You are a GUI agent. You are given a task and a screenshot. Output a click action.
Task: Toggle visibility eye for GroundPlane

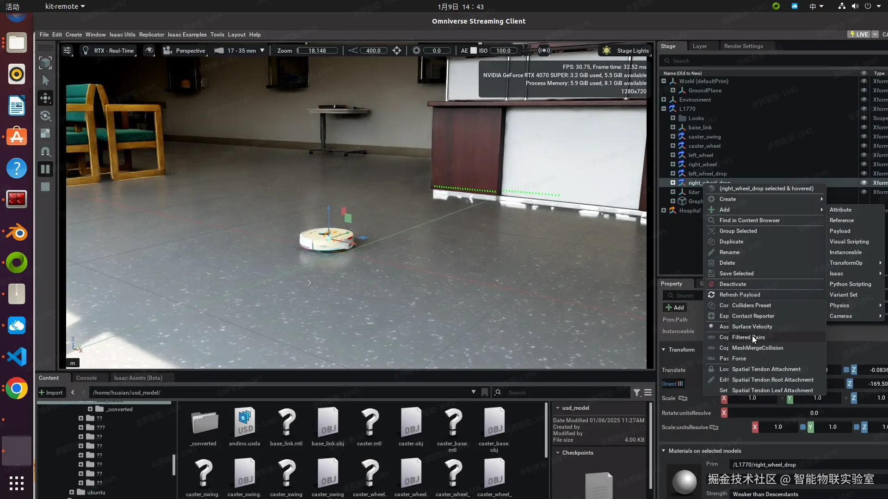click(863, 91)
